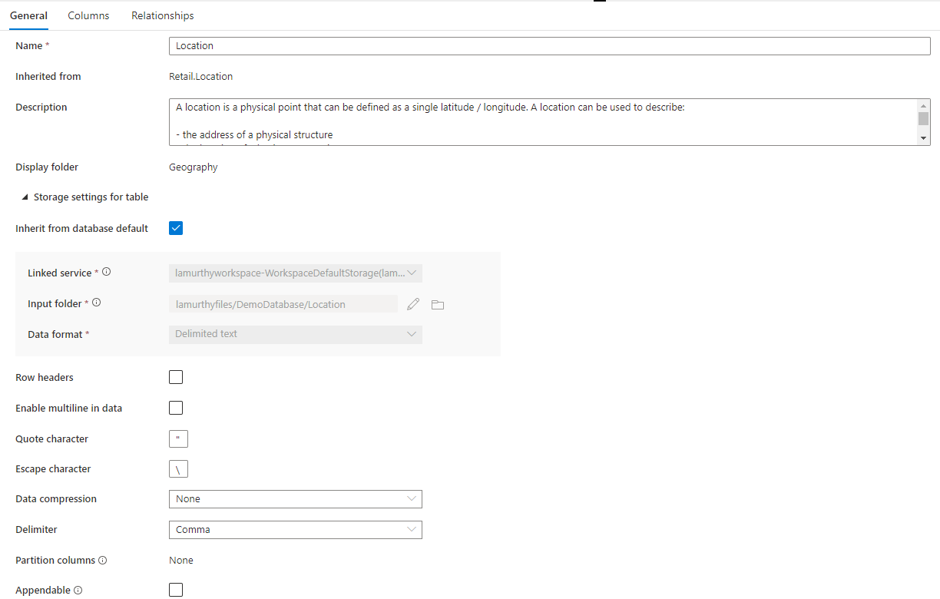Click the info icon beside Appendable
Screen dimensions: 940x599
tap(76, 590)
